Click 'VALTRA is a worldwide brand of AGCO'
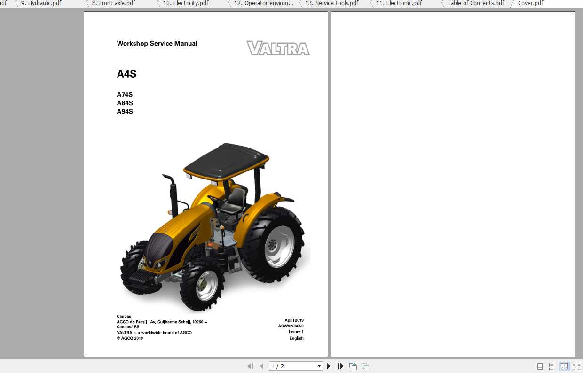 pyautogui.click(x=154, y=333)
